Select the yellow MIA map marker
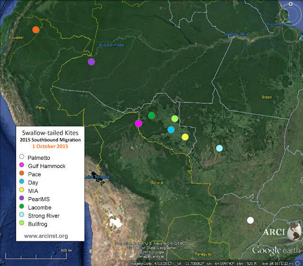Image resolution: width=303 pixels, height=266 pixels. click(185, 137)
